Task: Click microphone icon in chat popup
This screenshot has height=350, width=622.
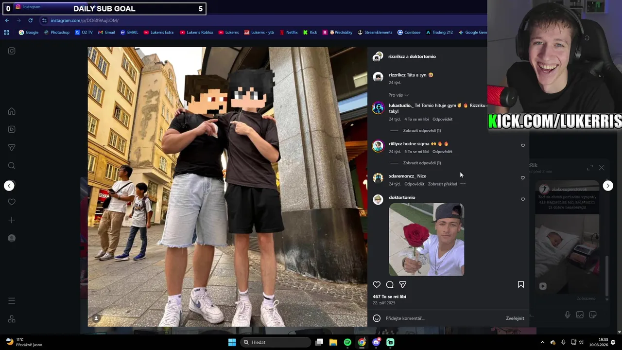Action: point(567,315)
